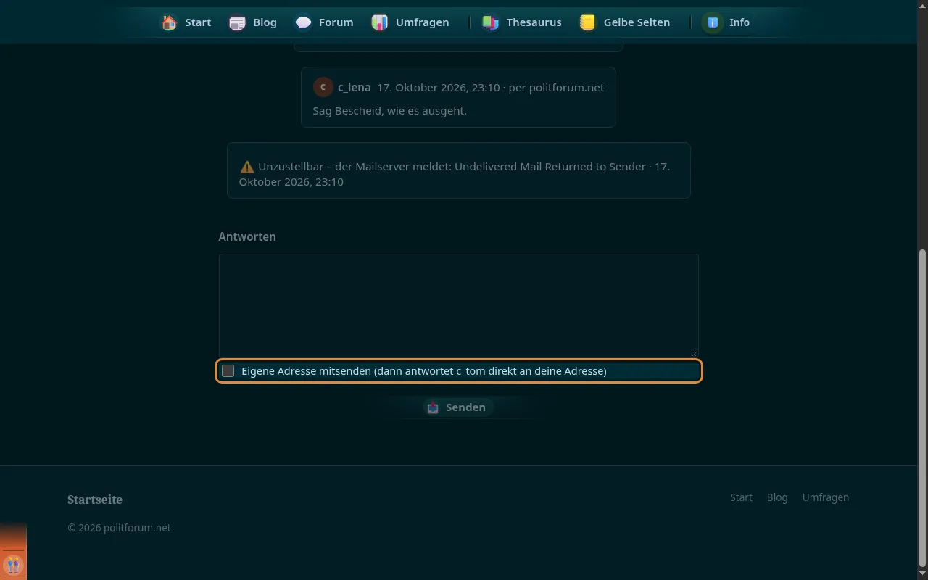Image resolution: width=928 pixels, height=580 pixels.
Task: Click the '17. Oktober 2026, 23:10 · per politforum.net' timestamp
Action: [x=490, y=87]
